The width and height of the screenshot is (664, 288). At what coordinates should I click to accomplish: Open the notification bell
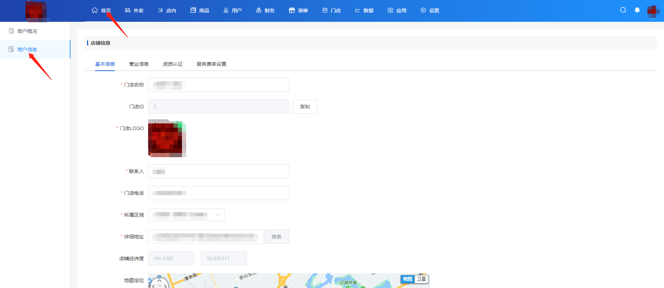tap(637, 10)
